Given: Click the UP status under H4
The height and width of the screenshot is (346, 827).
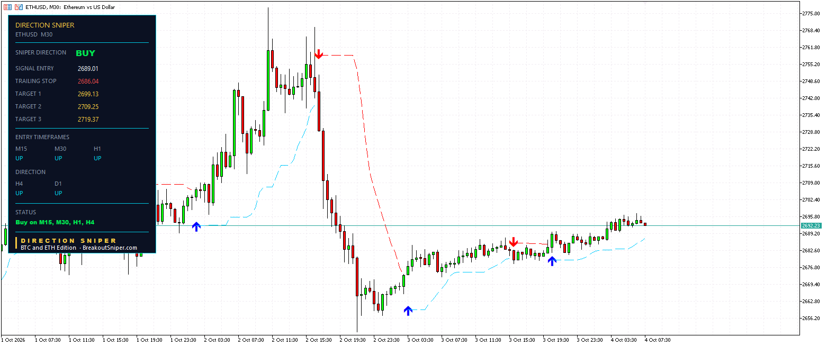Looking at the screenshot, I should 20,193.
